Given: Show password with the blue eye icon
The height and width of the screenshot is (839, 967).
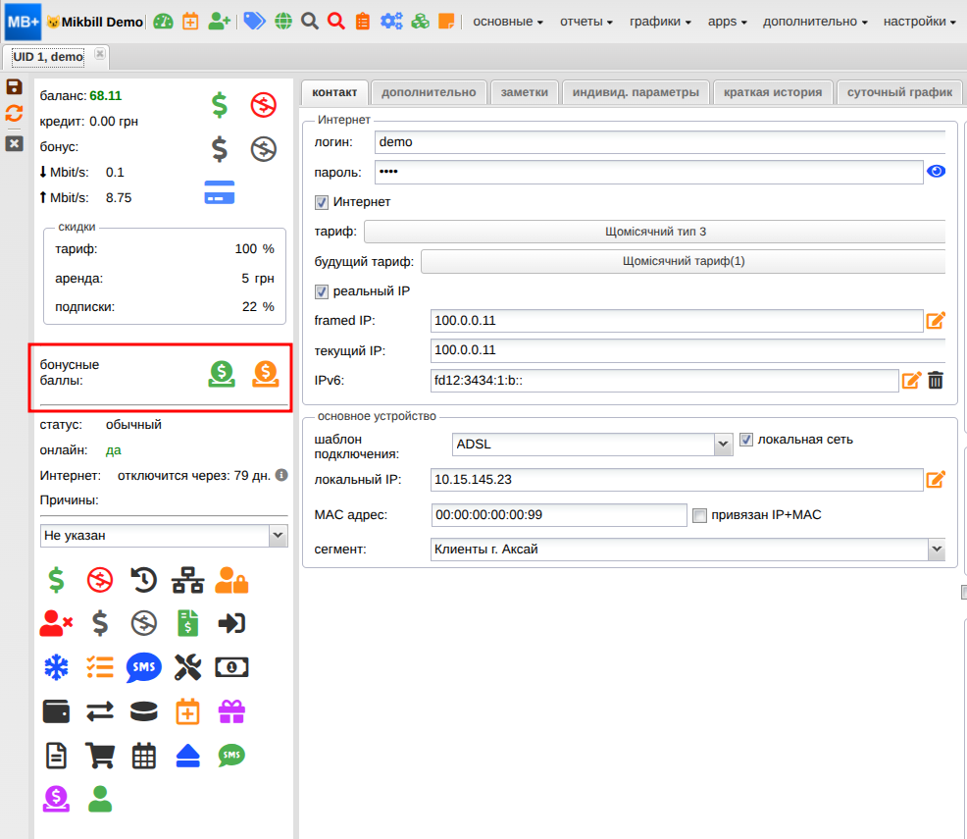Looking at the screenshot, I should coord(937,172).
